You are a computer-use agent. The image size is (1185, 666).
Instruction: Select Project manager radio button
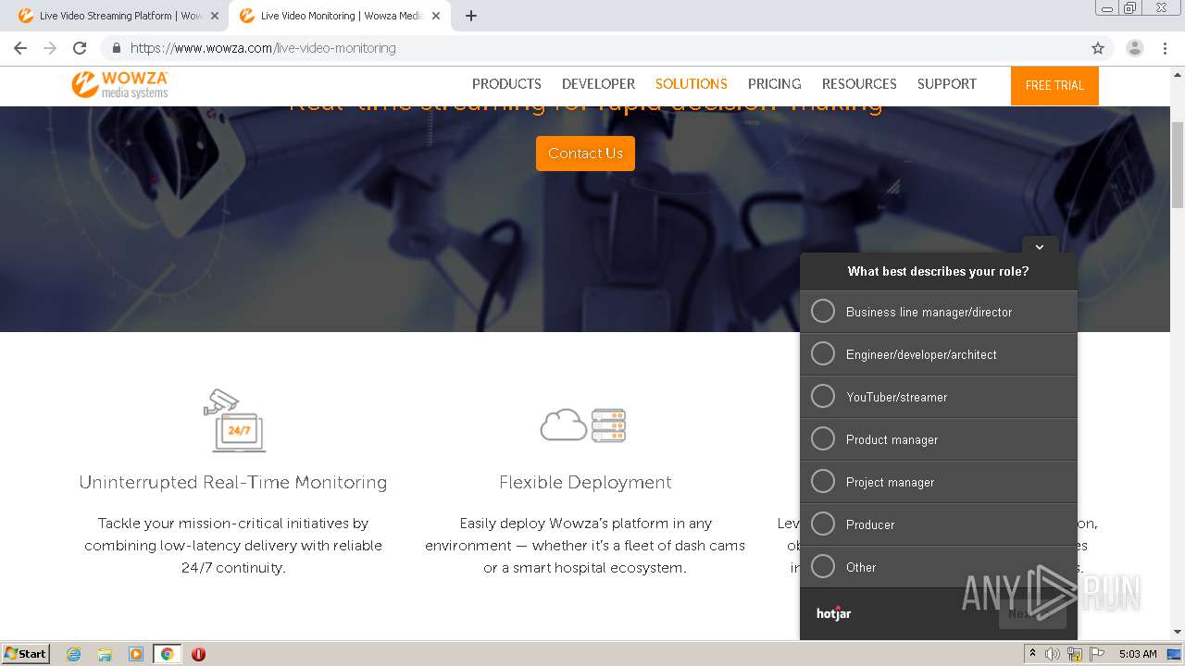tap(823, 482)
